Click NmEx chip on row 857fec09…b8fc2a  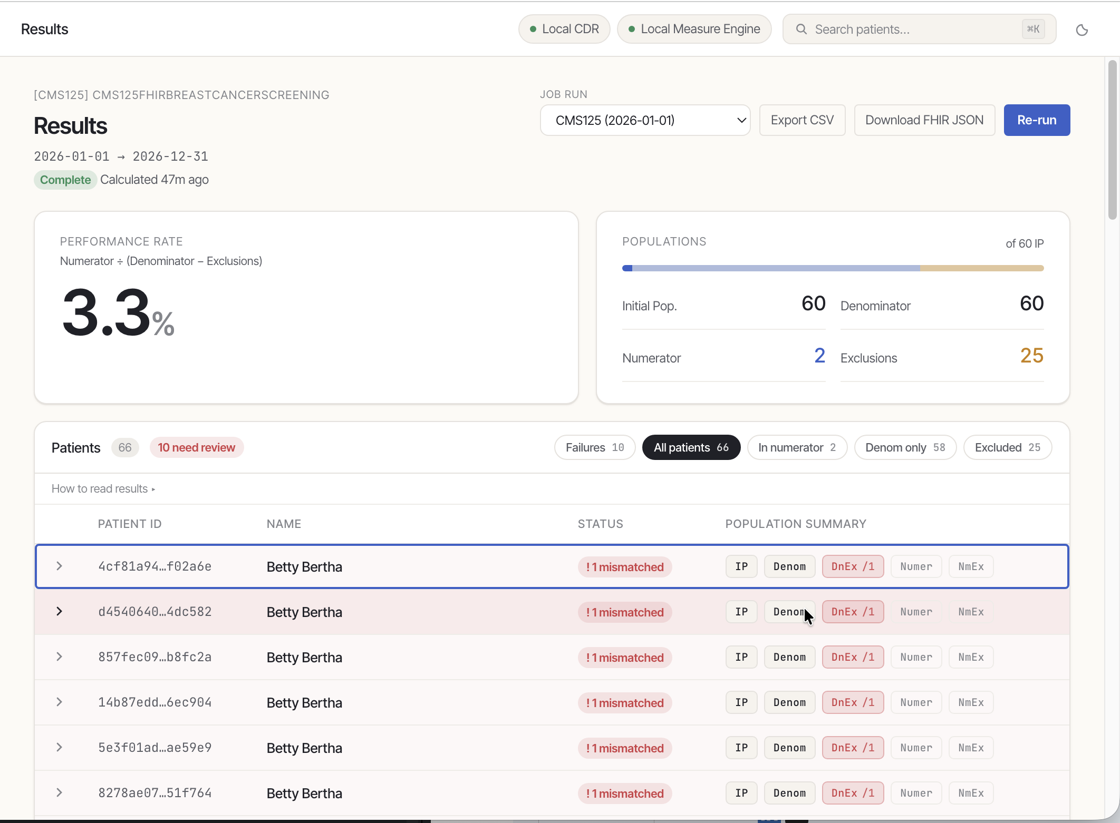point(971,657)
